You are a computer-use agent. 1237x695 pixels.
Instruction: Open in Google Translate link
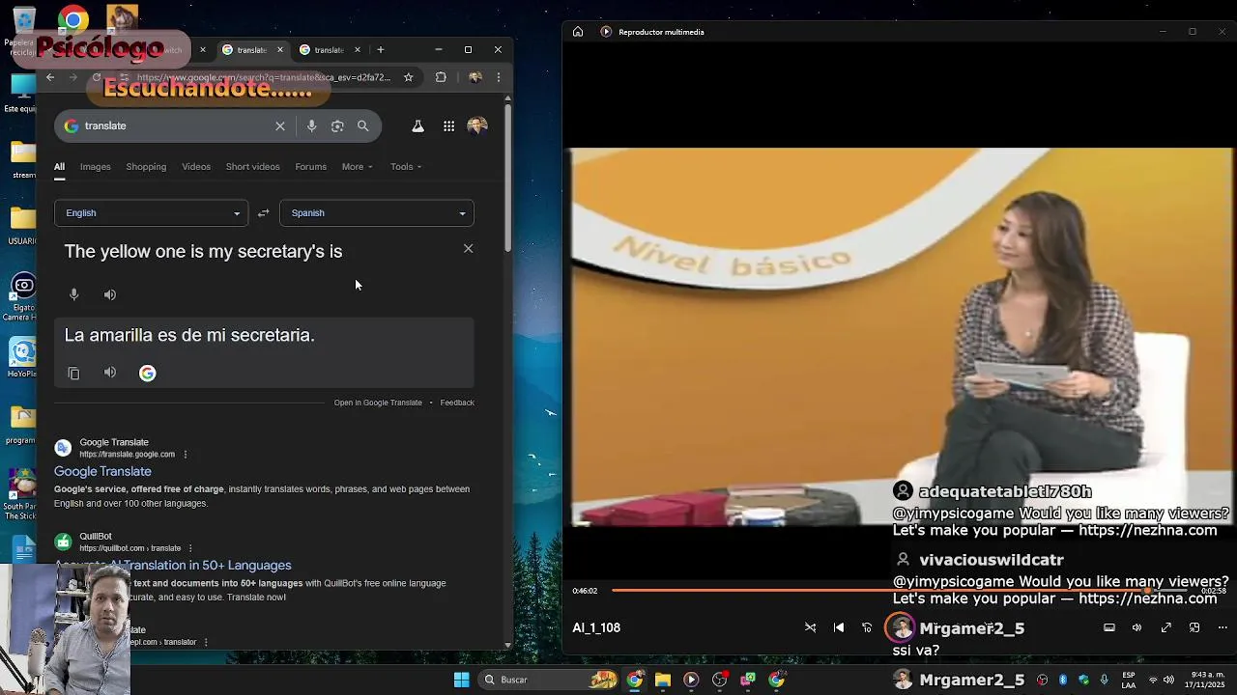click(x=378, y=403)
